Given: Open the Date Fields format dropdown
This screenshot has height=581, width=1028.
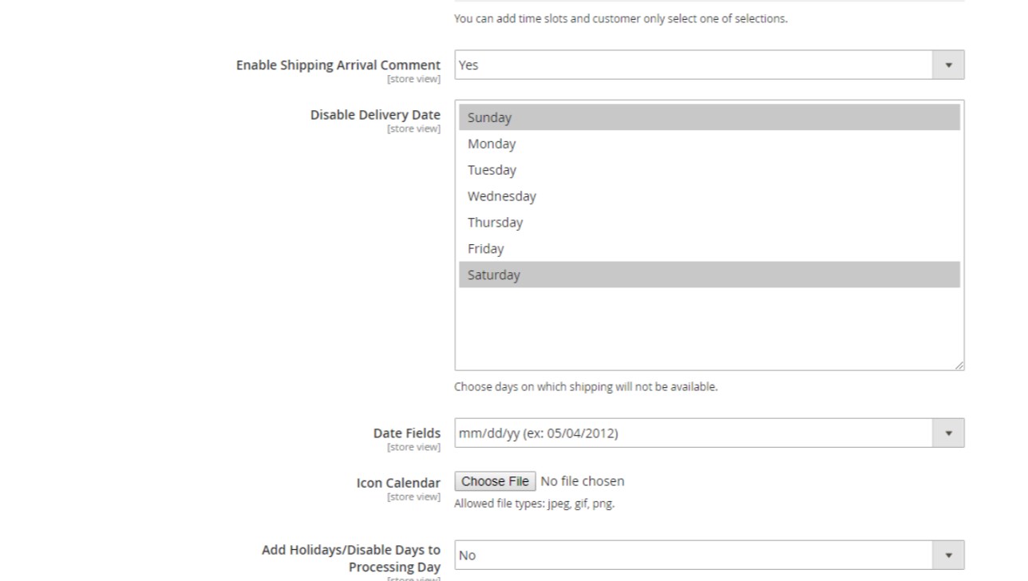Looking at the screenshot, I should [693, 433].
